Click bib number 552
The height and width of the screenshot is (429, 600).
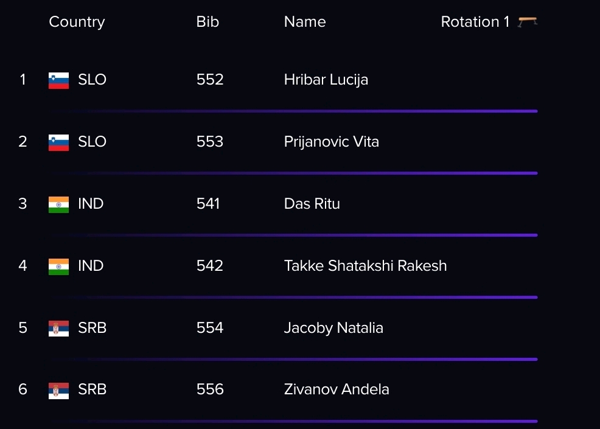coord(210,79)
